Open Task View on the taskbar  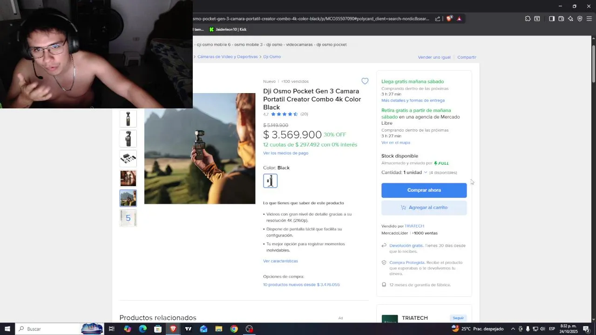point(112,329)
